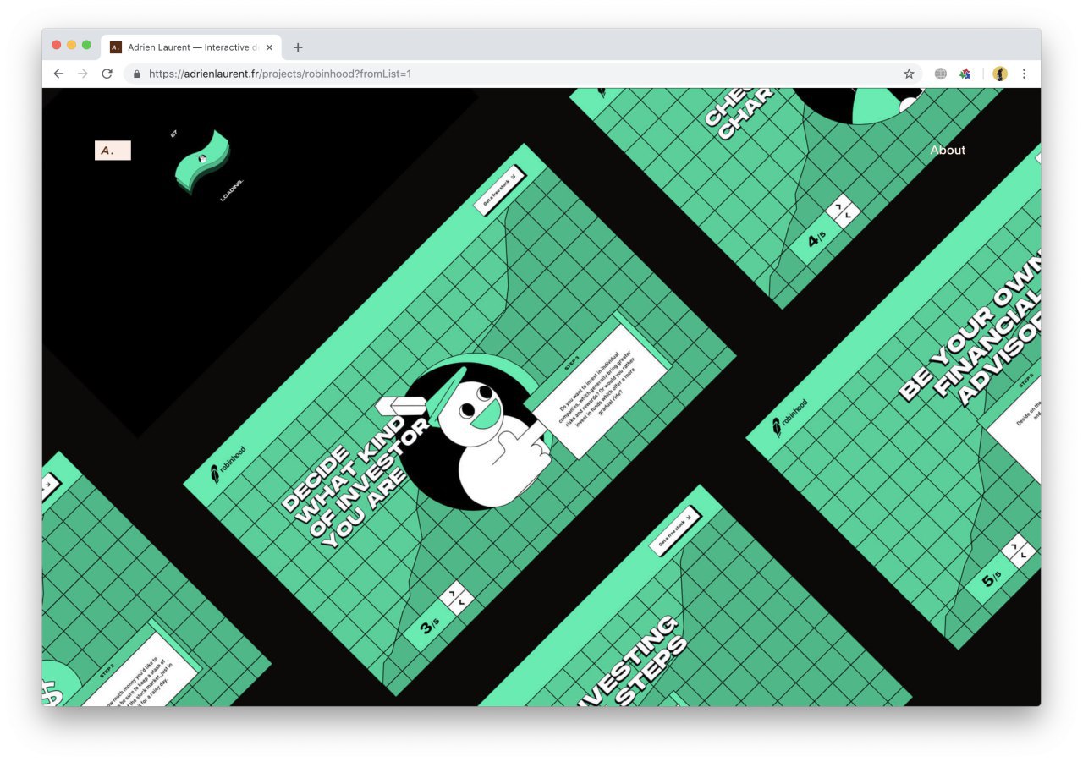
Task: Bookmark this page with the star icon
Action: click(909, 74)
